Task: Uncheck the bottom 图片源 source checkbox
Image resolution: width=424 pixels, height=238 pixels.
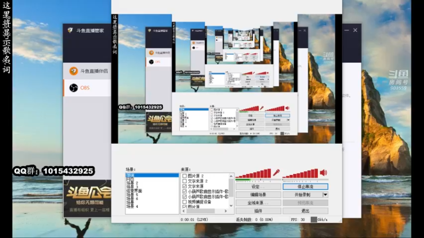Action: [184, 207]
